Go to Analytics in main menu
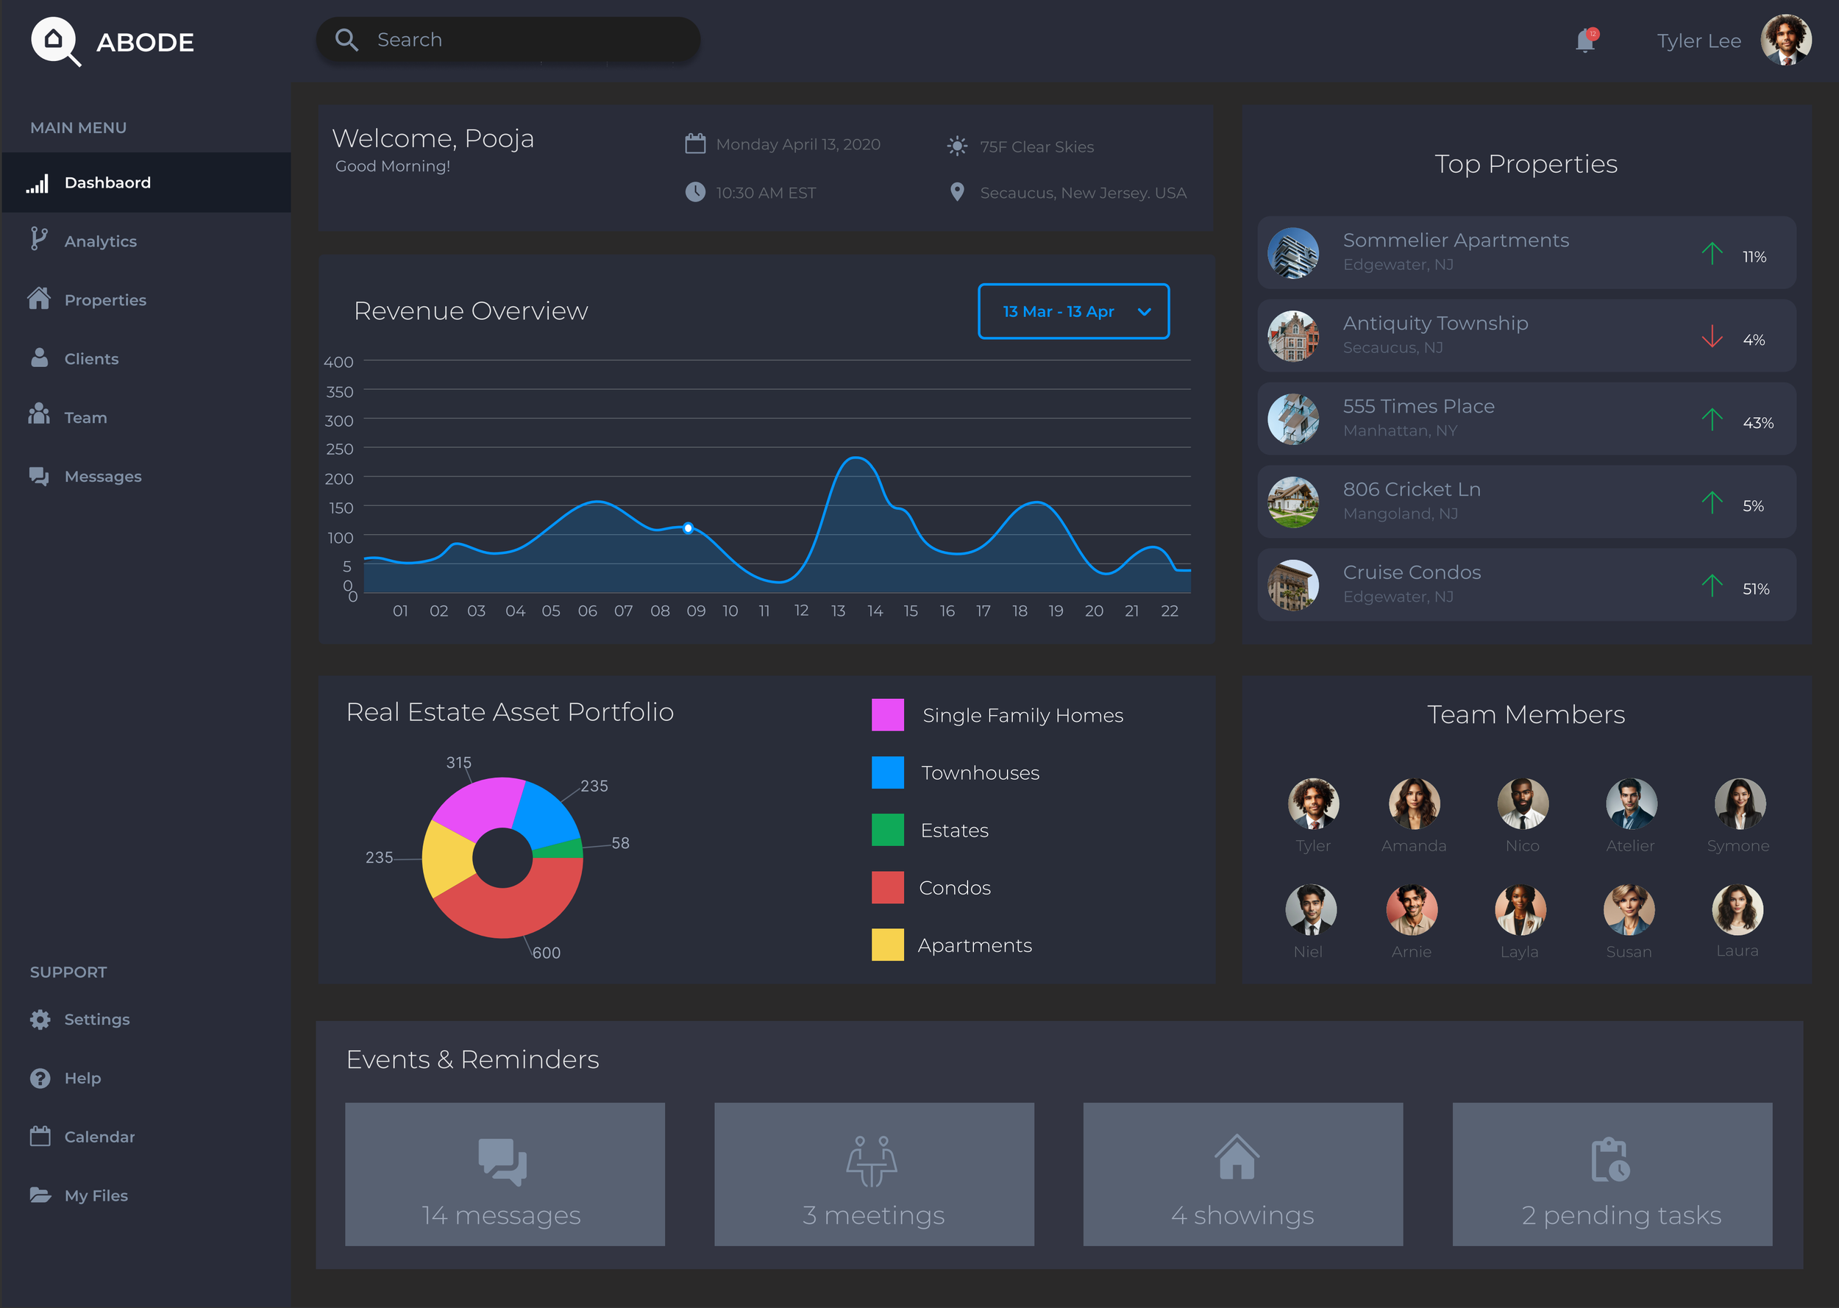The image size is (1839, 1308). pyautogui.click(x=100, y=241)
